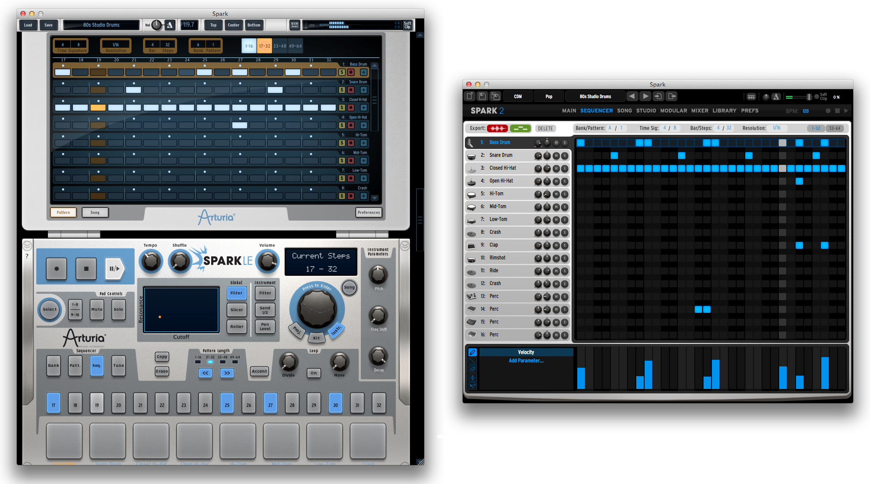
Task: Click the Add Parameter link
Action: [526, 360]
